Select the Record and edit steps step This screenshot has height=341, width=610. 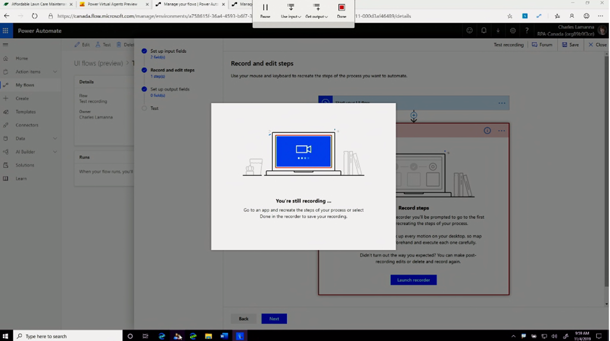click(172, 70)
